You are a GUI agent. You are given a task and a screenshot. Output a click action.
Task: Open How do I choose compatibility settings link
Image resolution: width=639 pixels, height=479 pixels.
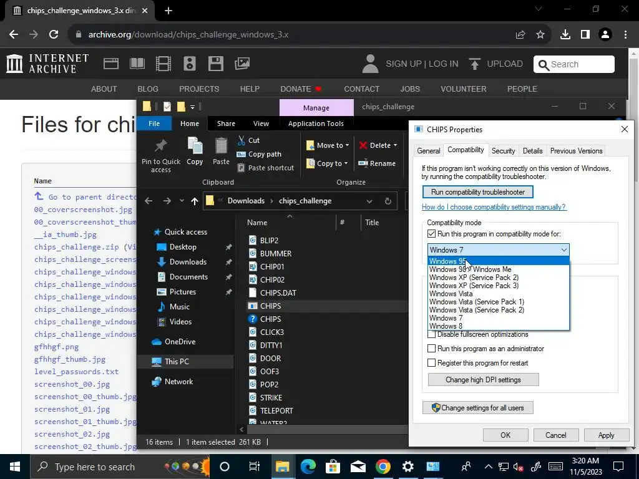[494, 207]
